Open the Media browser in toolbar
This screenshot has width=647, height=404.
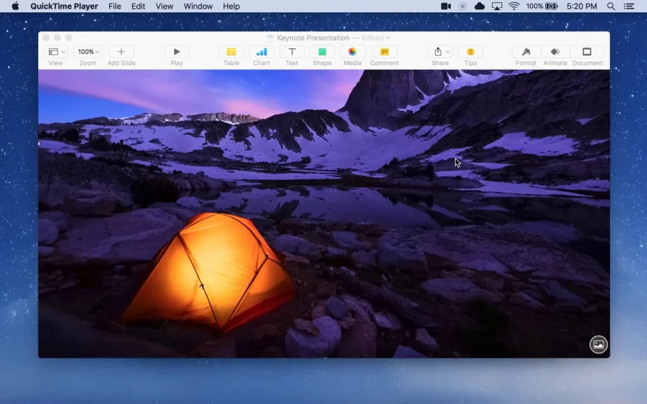click(x=352, y=53)
